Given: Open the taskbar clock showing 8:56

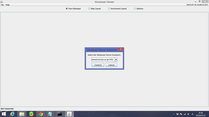Looking at the screenshot, I should pyautogui.click(x=201, y=114).
